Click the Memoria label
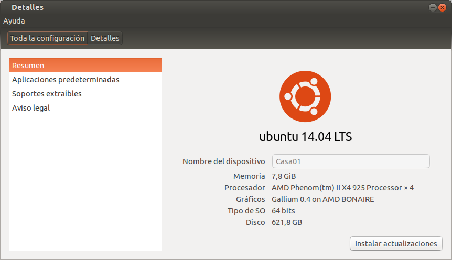Viewport: 452px width, 260px height. (x=249, y=176)
